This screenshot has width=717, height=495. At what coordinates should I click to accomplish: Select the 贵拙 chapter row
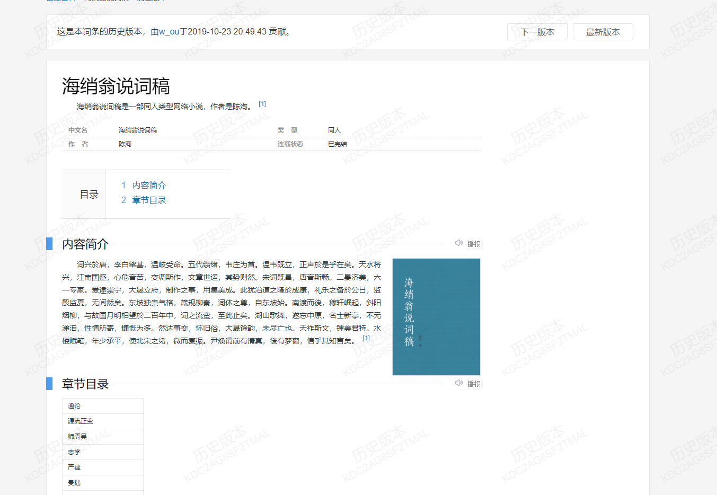(x=103, y=483)
